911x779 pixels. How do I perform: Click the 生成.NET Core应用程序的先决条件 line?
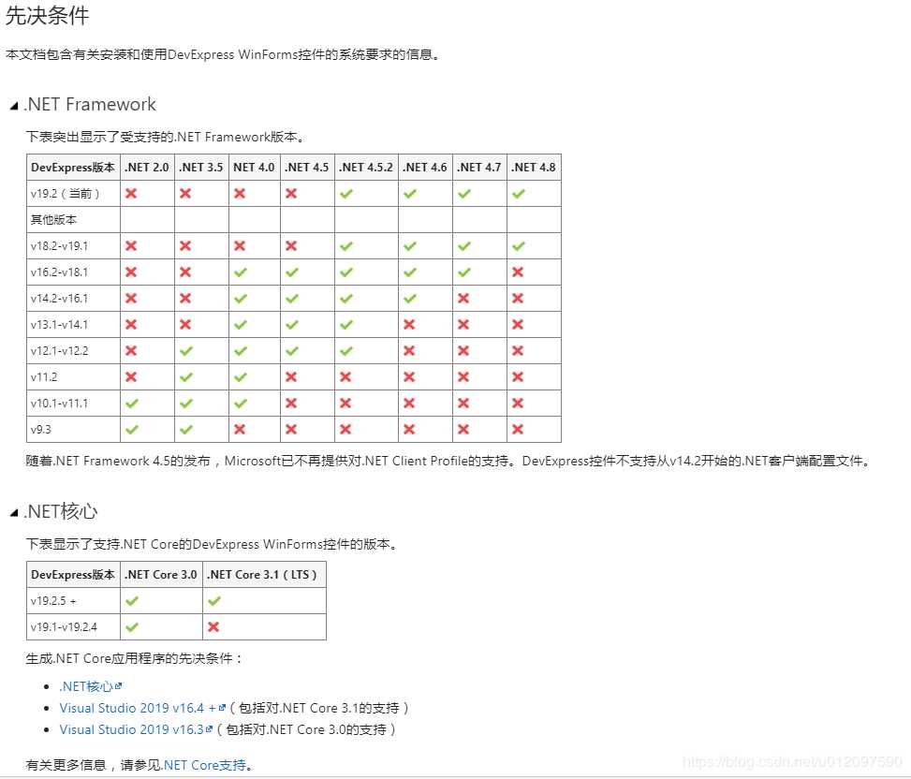(134, 658)
